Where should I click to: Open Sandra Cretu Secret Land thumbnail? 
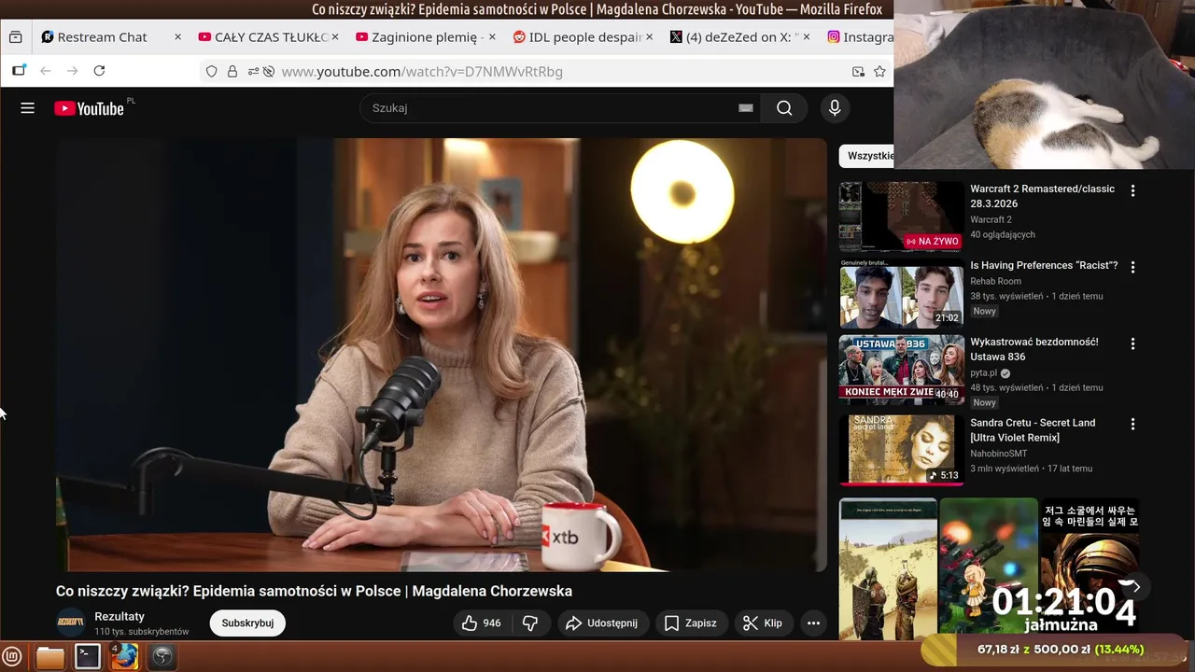901,450
